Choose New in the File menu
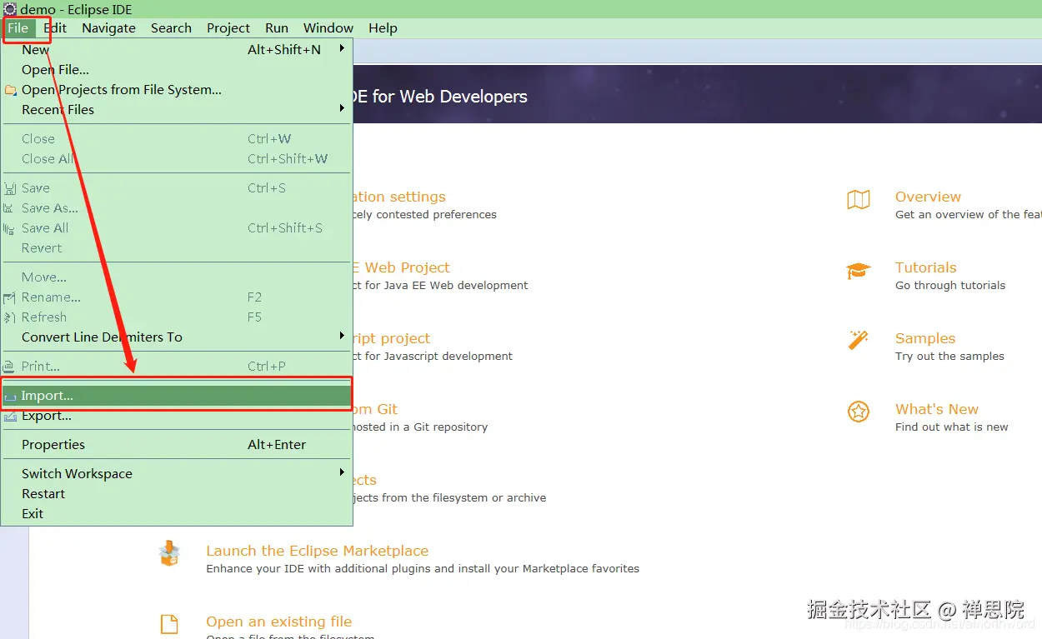This screenshot has width=1042, height=639. (x=176, y=49)
